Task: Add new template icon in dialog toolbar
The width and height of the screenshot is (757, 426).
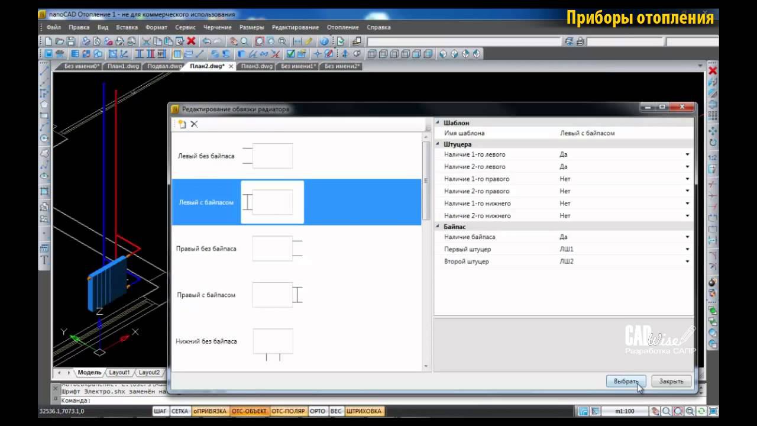Action: (182, 124)
